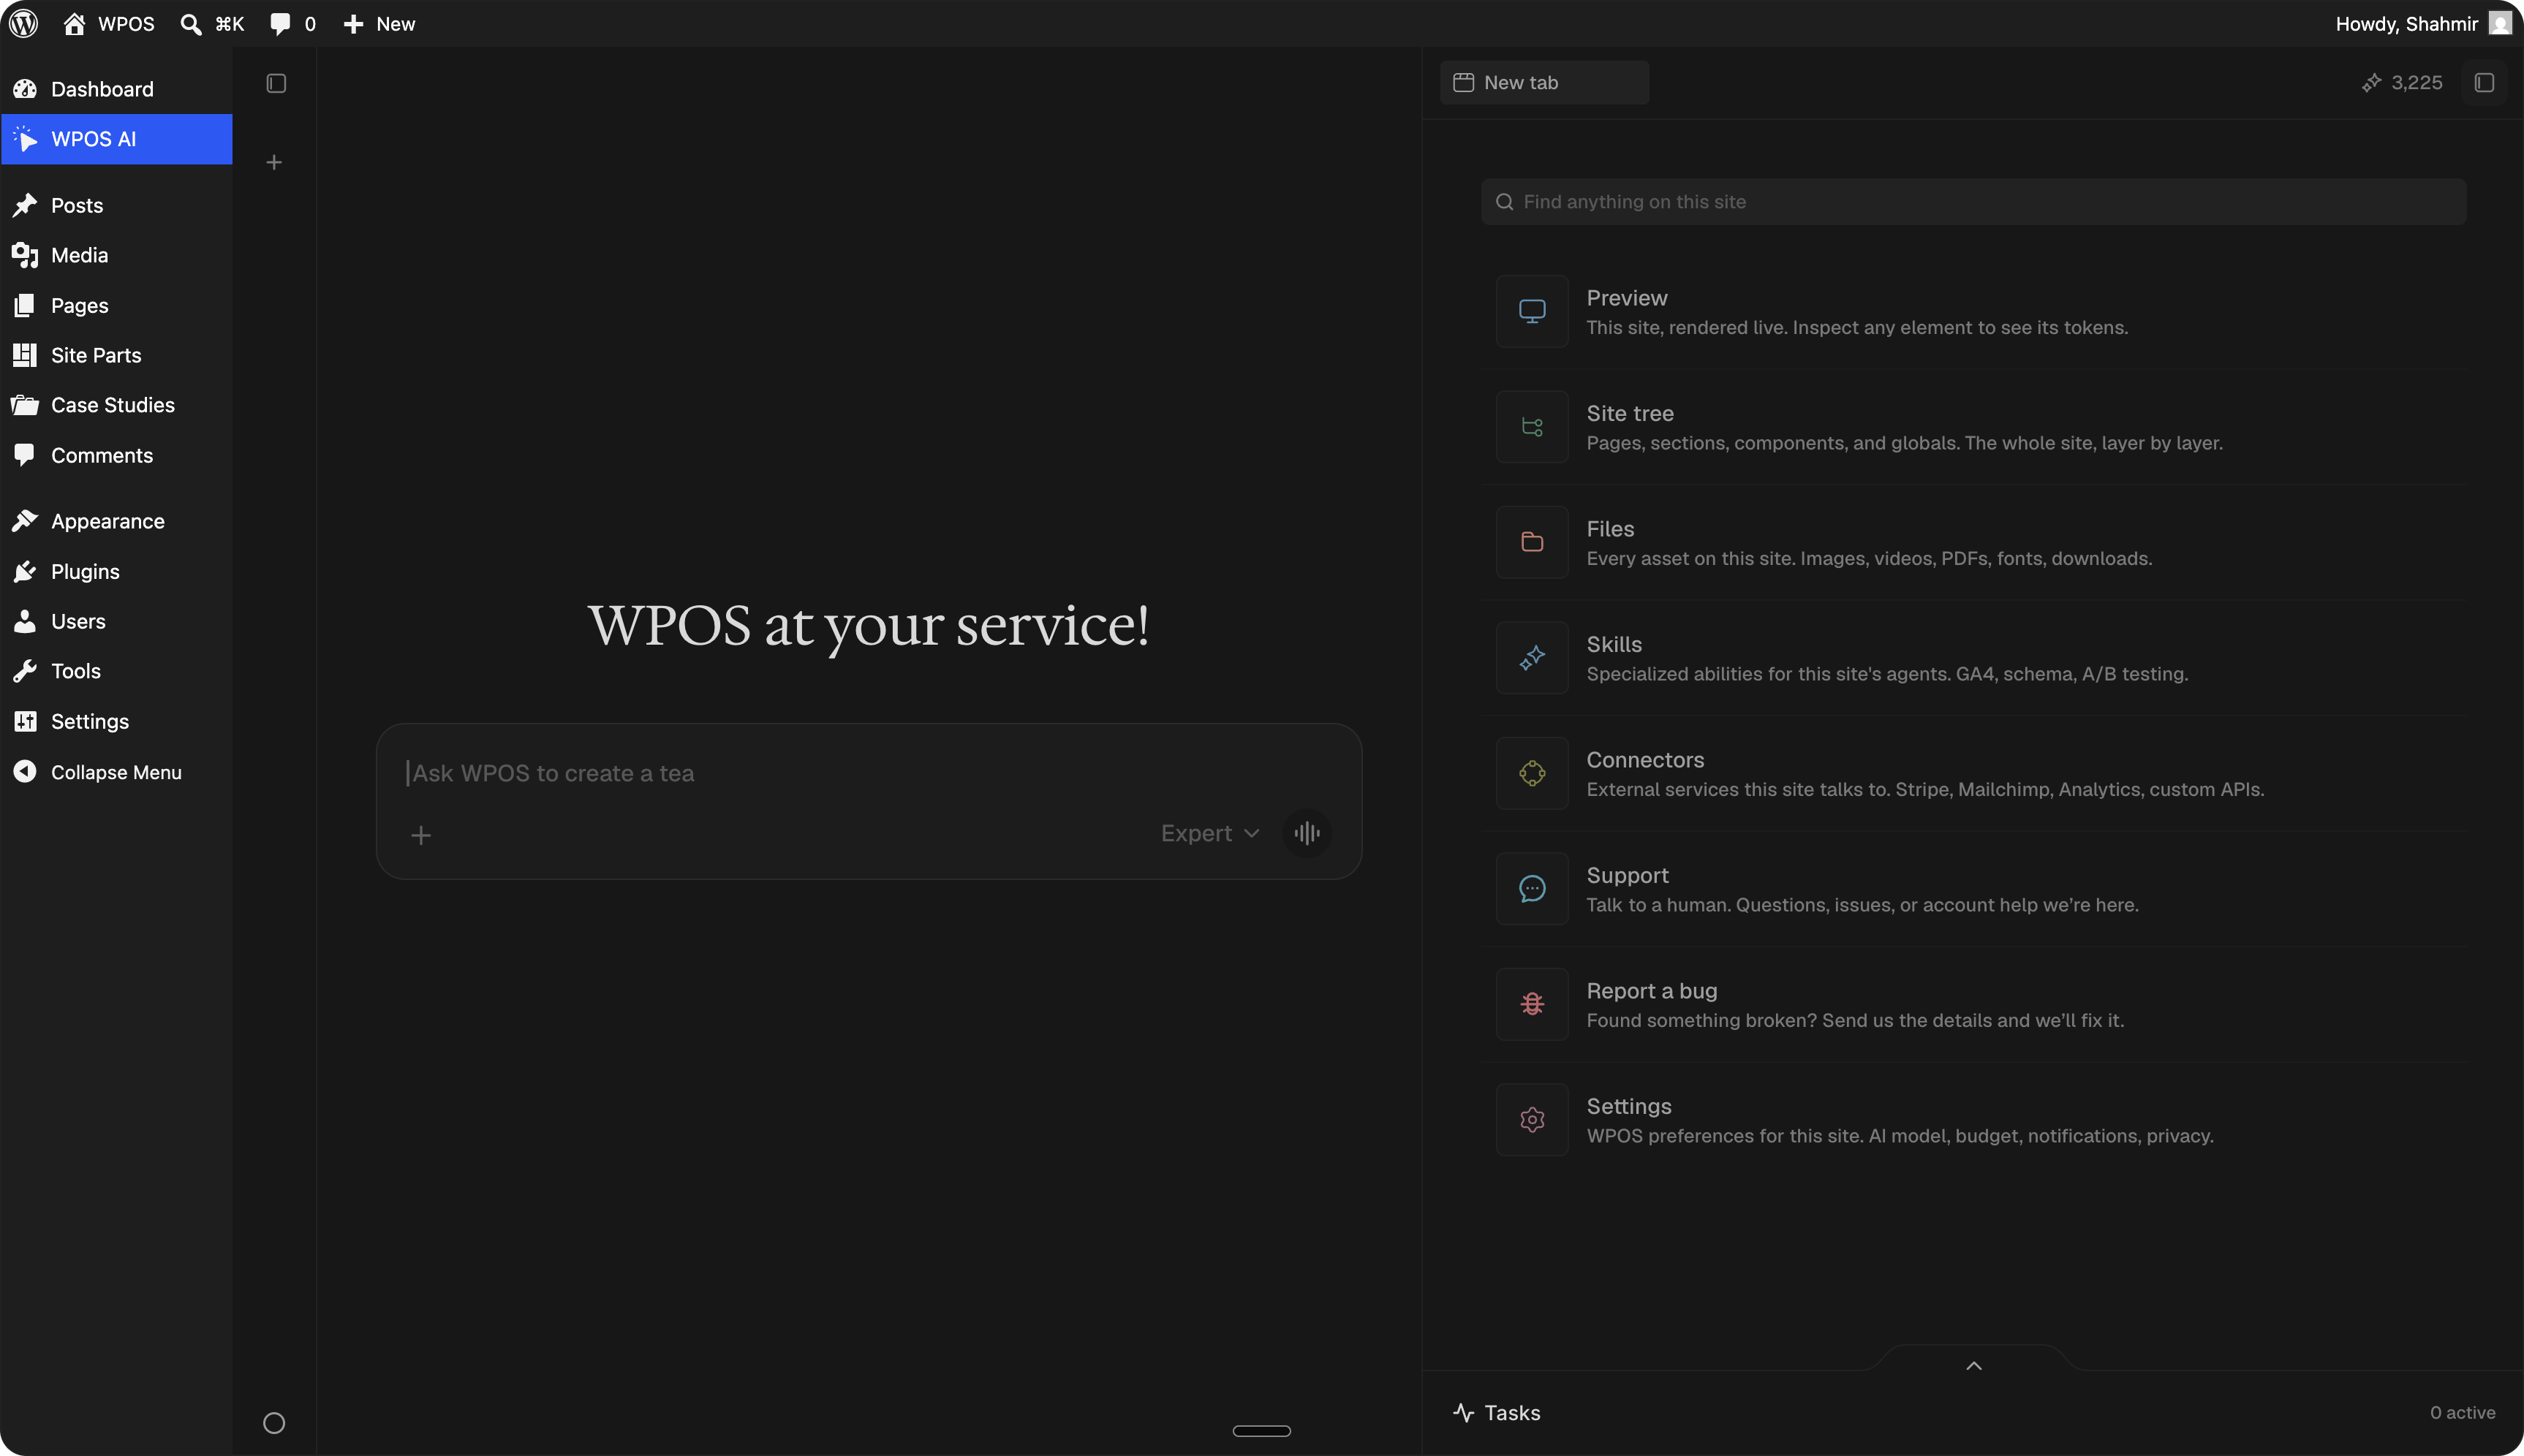This screenshot has height=1456, width=2524.
Task: Open Appearance in the sidebar
Action: pos(116,521)
